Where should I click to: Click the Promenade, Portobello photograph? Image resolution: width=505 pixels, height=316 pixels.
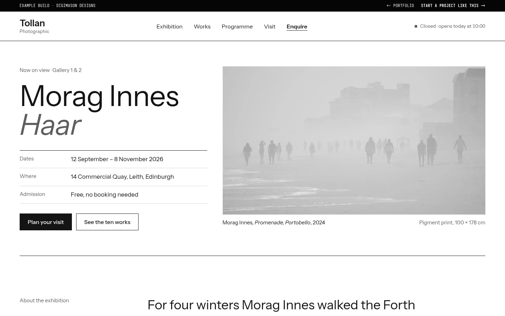click(354, 140)
